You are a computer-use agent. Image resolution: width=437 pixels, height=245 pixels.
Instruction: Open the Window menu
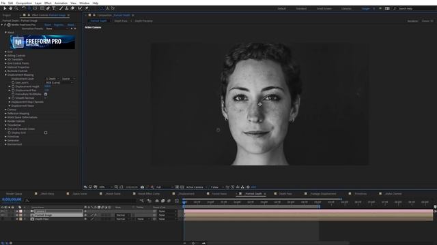point(85,3)
